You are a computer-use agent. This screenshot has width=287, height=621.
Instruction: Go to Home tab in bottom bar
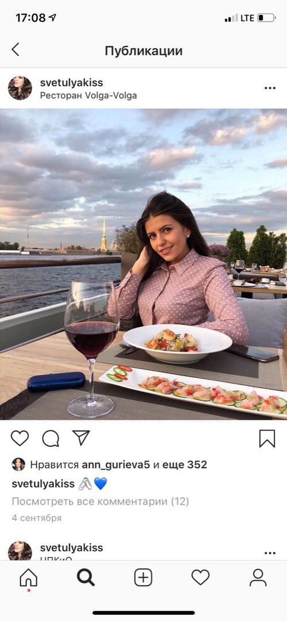coord(29,578)
